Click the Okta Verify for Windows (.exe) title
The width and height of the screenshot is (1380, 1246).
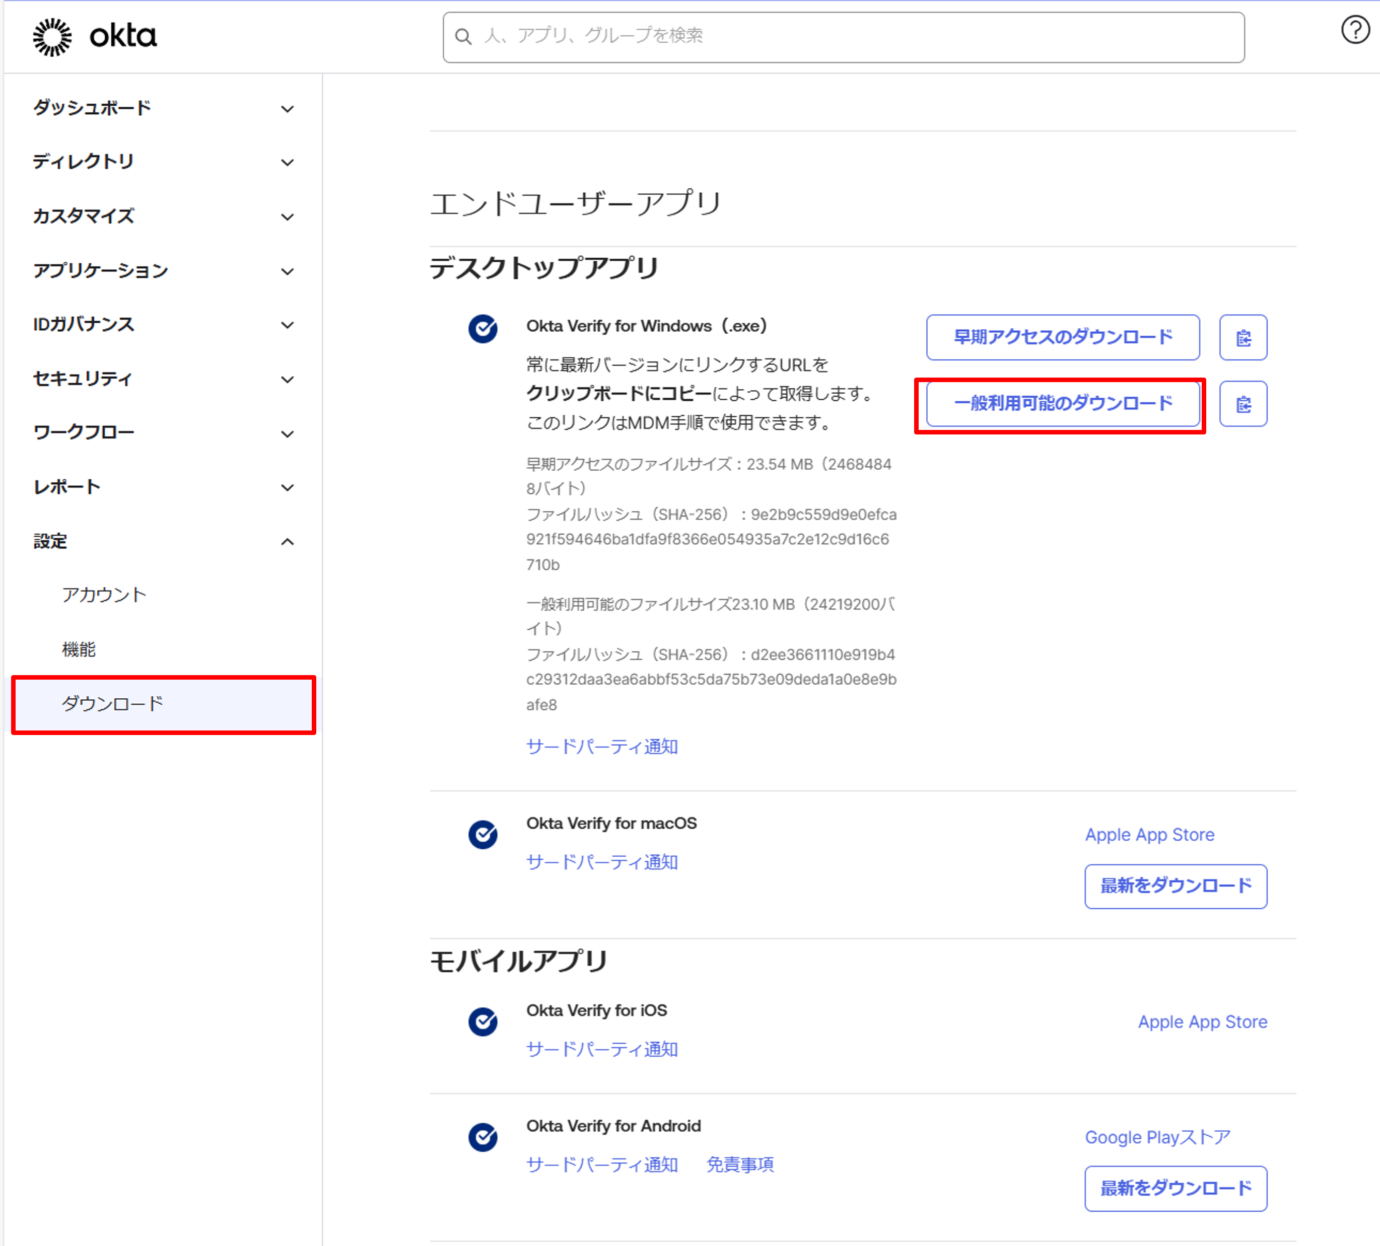pos(646,326)
